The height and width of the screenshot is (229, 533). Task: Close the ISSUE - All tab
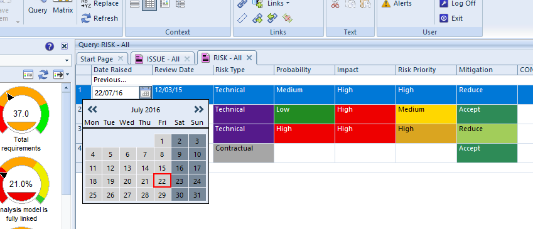[x=186, y=59]
